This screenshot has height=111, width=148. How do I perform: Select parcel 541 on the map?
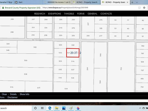(x=87, y=67)
